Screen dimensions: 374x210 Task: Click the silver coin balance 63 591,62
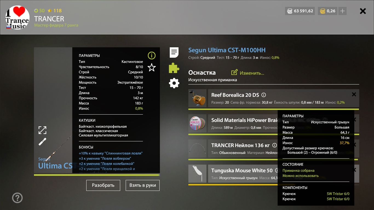tap(300, 11)
